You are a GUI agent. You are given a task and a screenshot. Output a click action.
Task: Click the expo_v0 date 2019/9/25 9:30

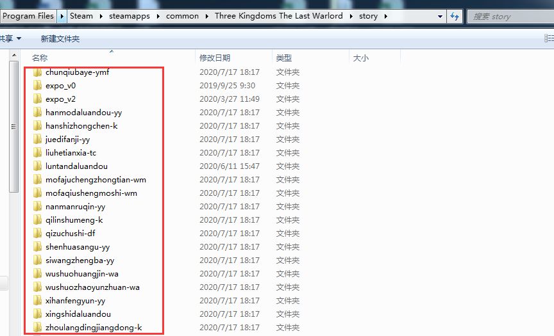227,86
